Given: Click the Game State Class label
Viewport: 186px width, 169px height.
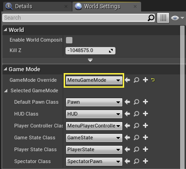Looking at the screenshot, I should point(35,137).
